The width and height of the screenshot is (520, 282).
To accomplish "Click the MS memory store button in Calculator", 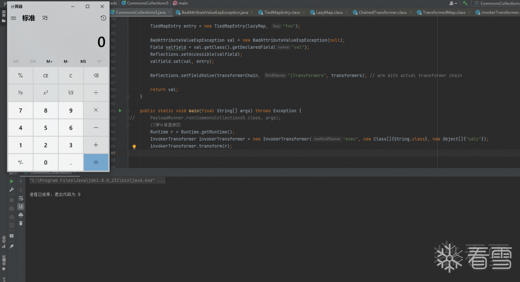I will pos(83,61).
